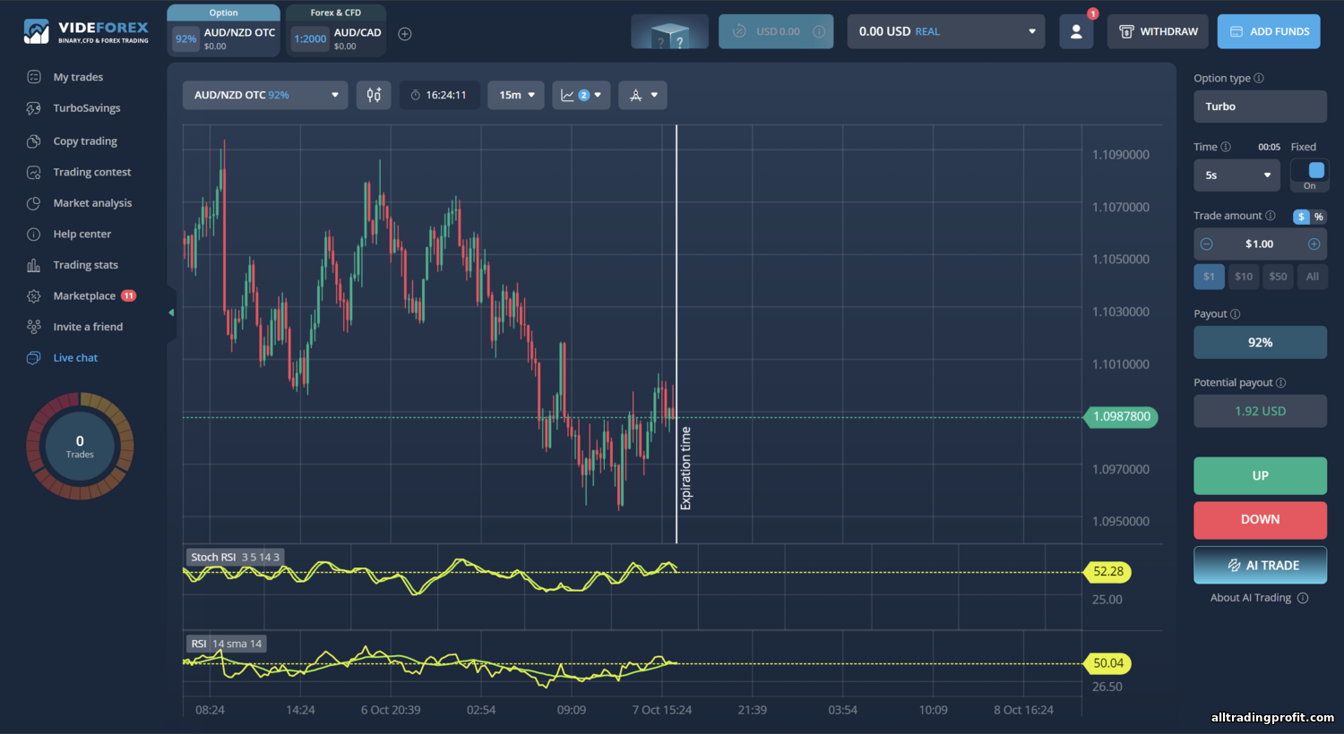Click the trade amount input field
Image resolution: width=1344 pixels, height=734 pixels.
pos(1260,244)
